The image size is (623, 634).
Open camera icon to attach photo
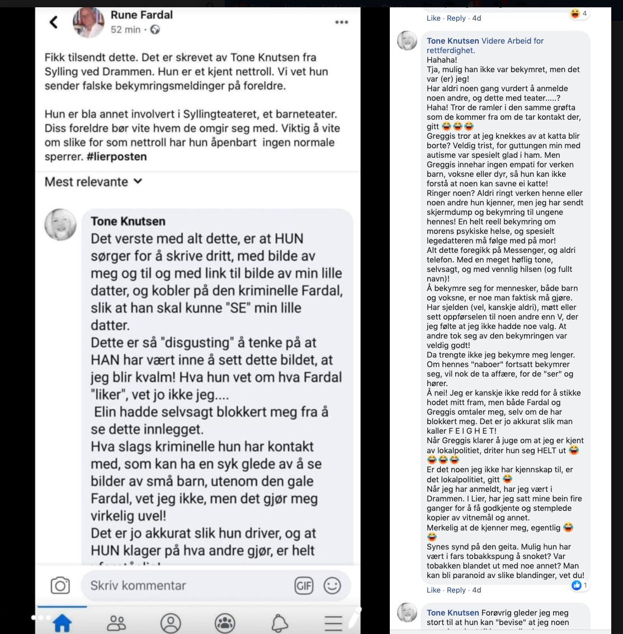point(60,585)
